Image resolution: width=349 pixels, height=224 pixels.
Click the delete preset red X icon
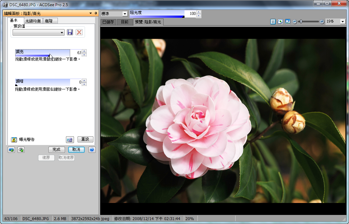tap(79, 32)
